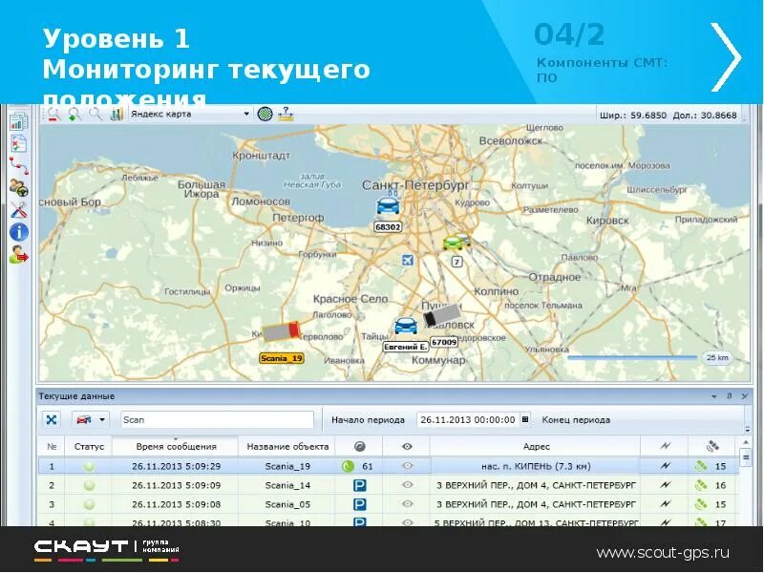Click the speed gauge column header icon
The height and width of the screenshot is (573, 764).
359,446
